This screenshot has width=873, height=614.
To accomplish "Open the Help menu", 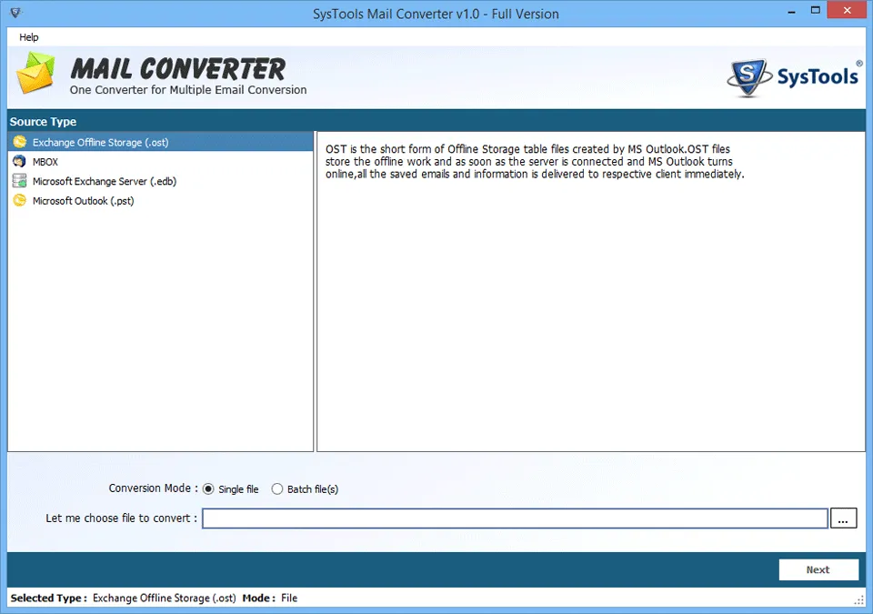I will pos(29,36).
